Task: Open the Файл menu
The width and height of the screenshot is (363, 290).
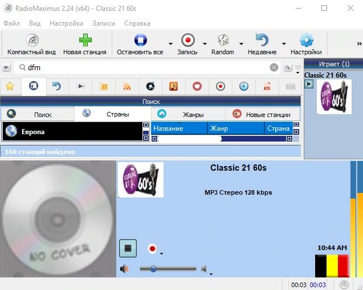Action: 12,23
